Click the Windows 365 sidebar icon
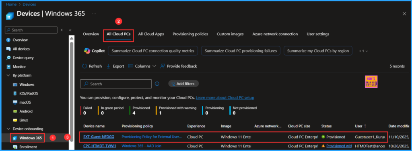Viewport: 412px width, 151px height. click(x=15, y=138)
